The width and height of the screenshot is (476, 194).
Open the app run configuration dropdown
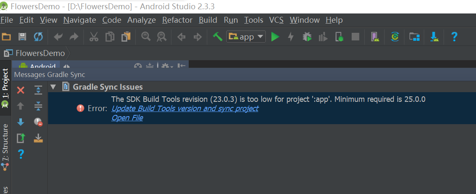point(246,37)
